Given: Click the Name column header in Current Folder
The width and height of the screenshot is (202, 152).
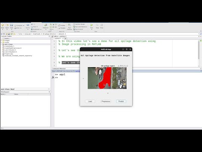Looking at the screenshot, I should pyautogui.click(x=7, y=38).
